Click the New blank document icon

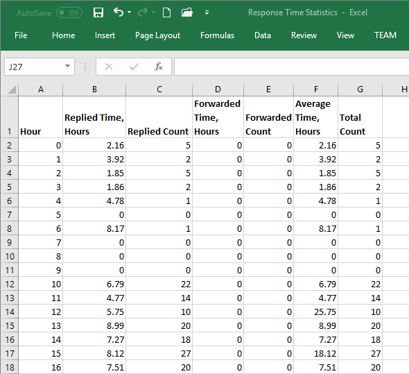(166, 12)
